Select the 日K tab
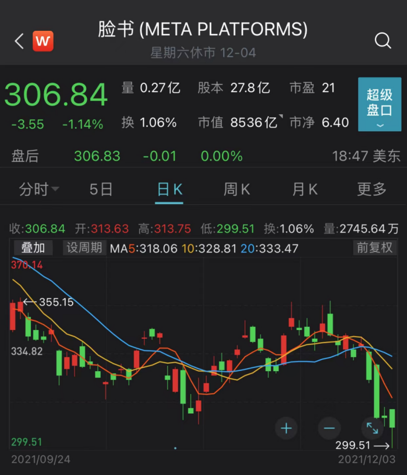Image resolution: width=407 pixels, height=475 pixels. point(169,189)
